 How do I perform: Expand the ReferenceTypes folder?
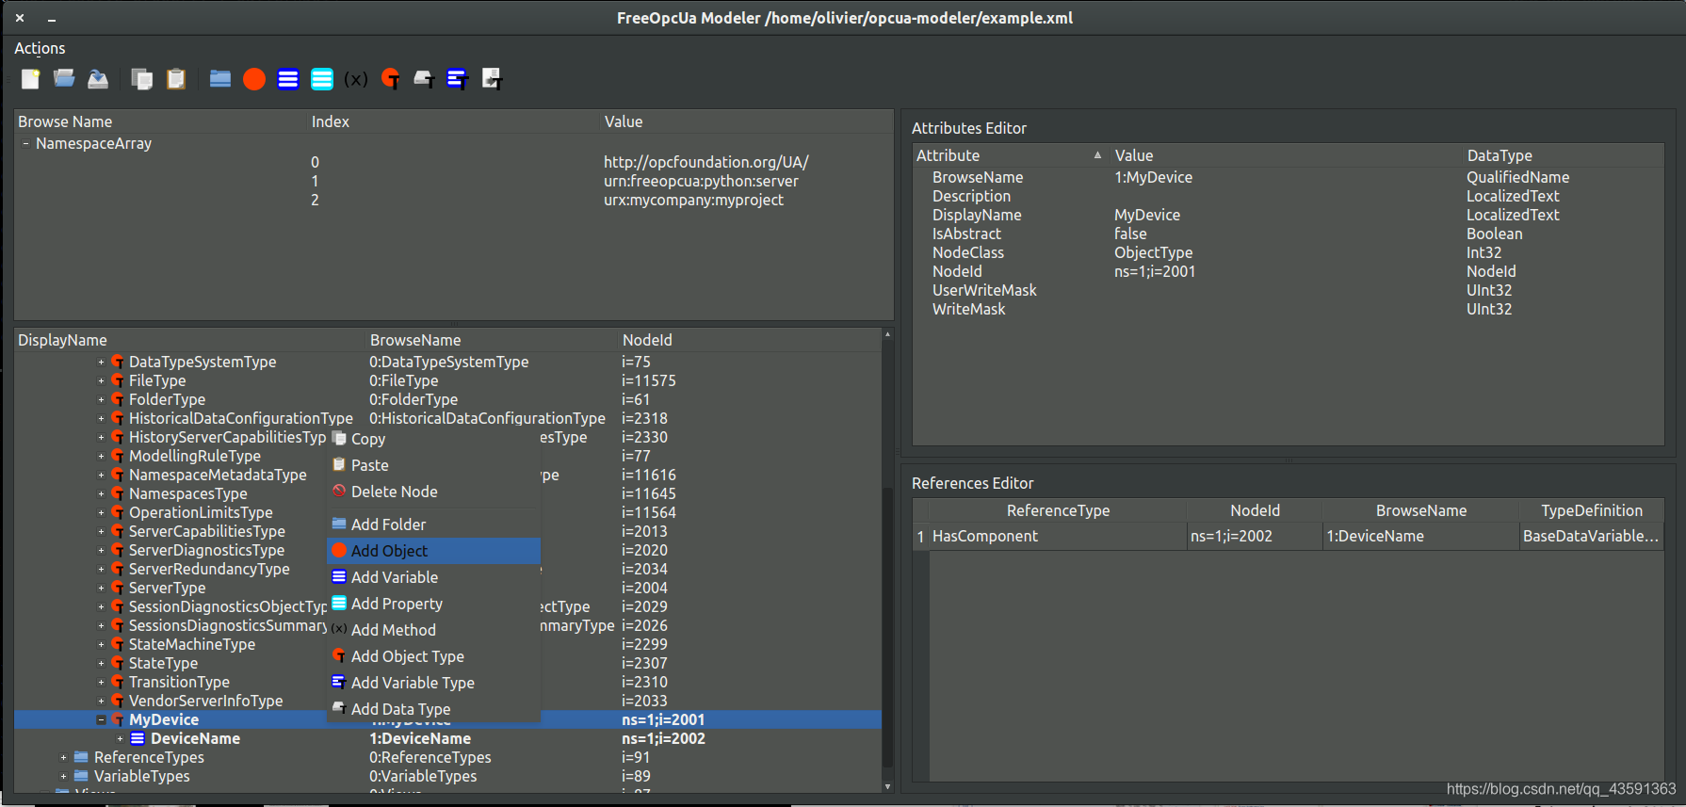(63, 757)
